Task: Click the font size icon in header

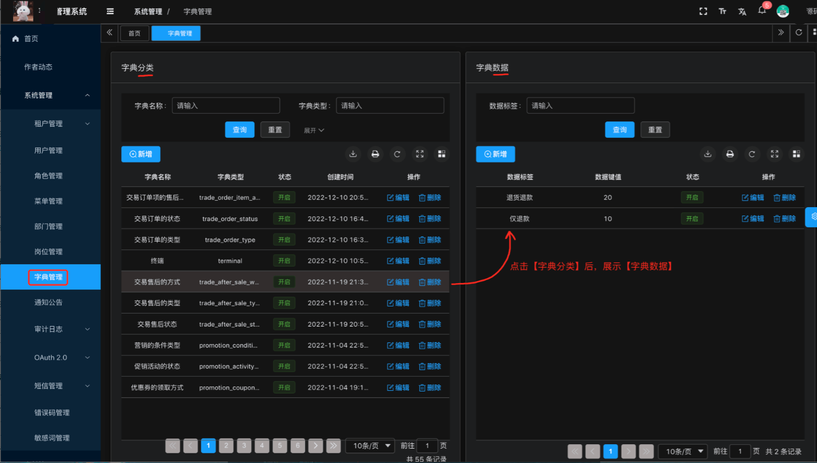Action: pyautogui.click(x=722, y=12)
